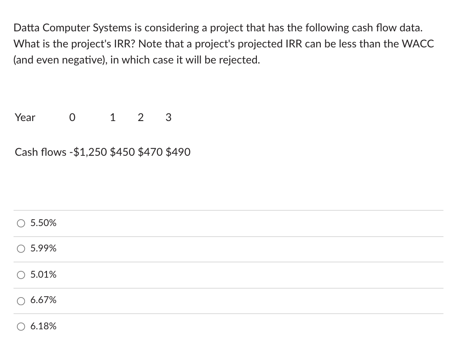Click the Year row label
Image resolution: width=457 pixels, height=353 pixels.
tap(25, 118)
